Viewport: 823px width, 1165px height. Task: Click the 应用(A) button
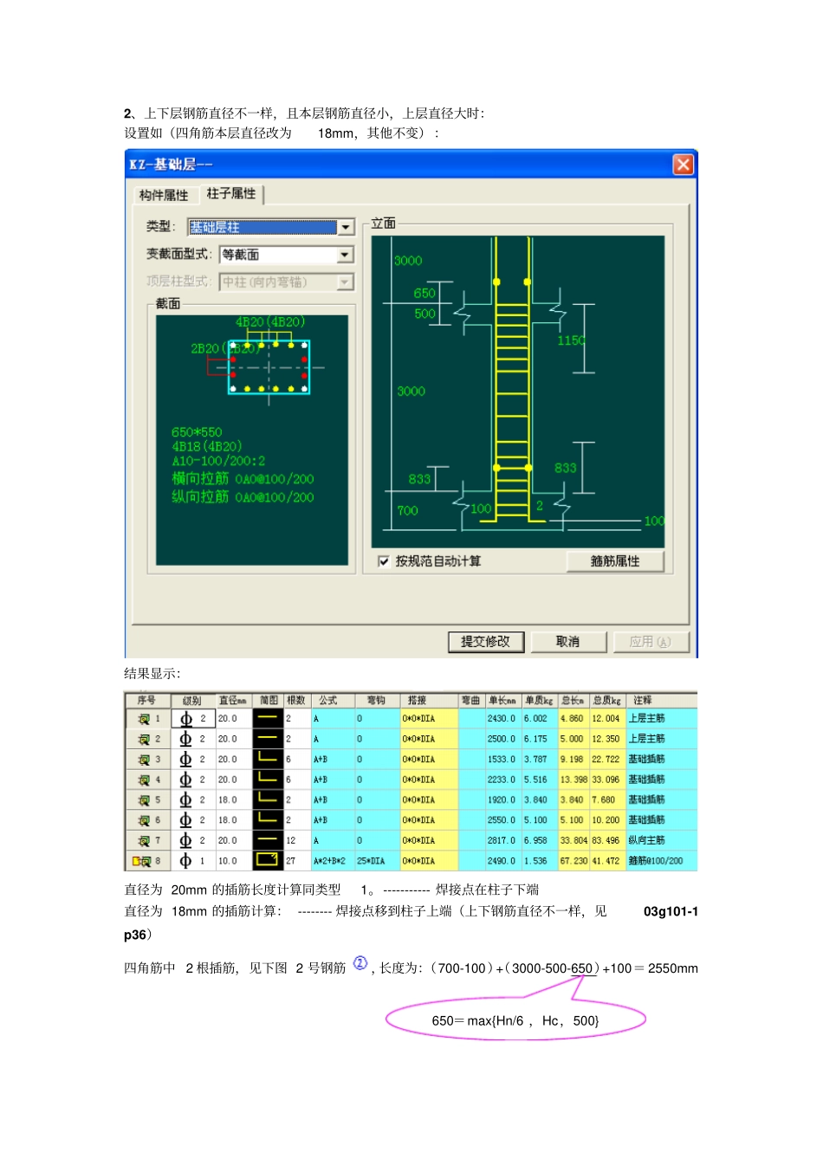click(650, 642)
